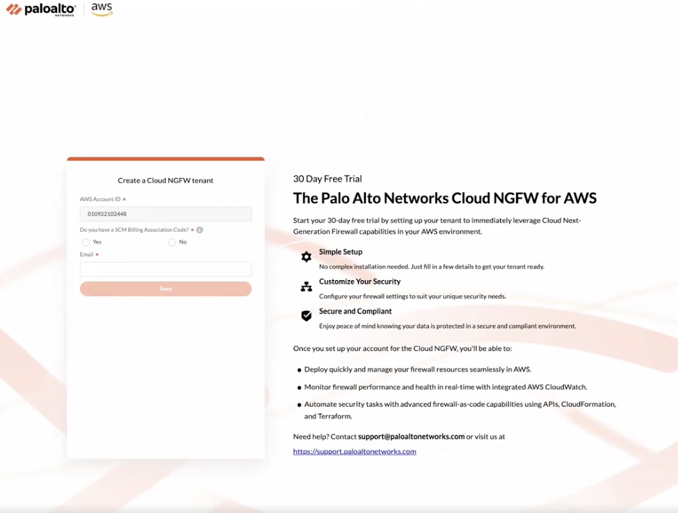678x513 pixels.
Task: Click the '30 Day Free Trial' text
Action: [328, 179]
